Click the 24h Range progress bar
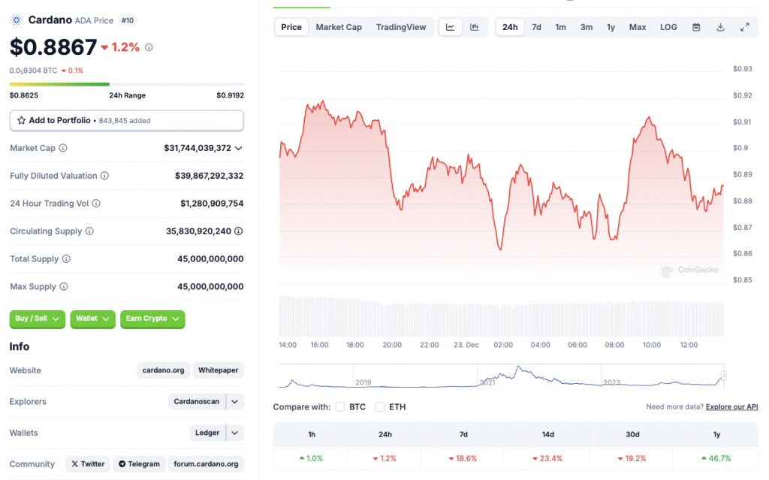769x480 pixels. (126, 84)
